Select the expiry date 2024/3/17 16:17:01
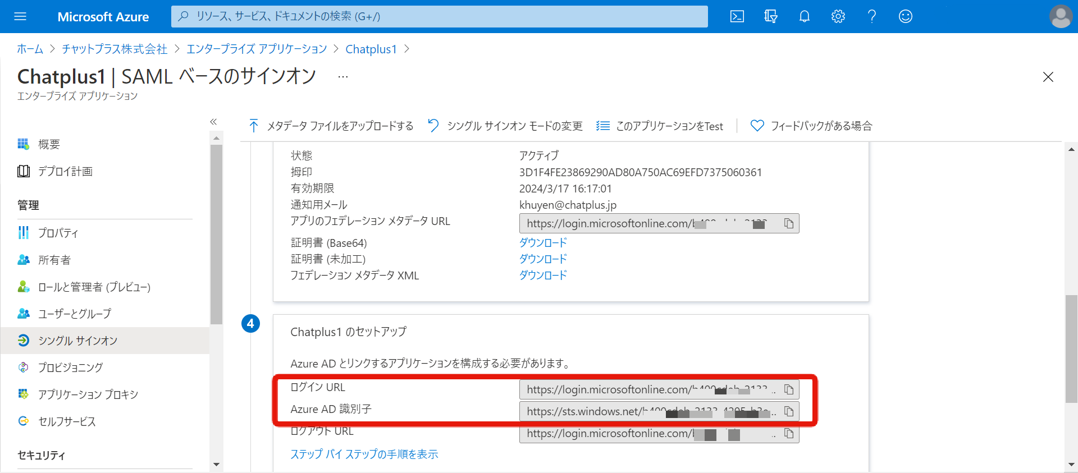The width and height of the screenshot is (1078, 473). point(565,189)
